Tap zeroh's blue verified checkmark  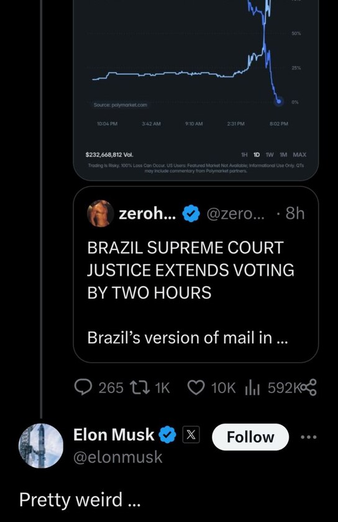coord(191,214)
